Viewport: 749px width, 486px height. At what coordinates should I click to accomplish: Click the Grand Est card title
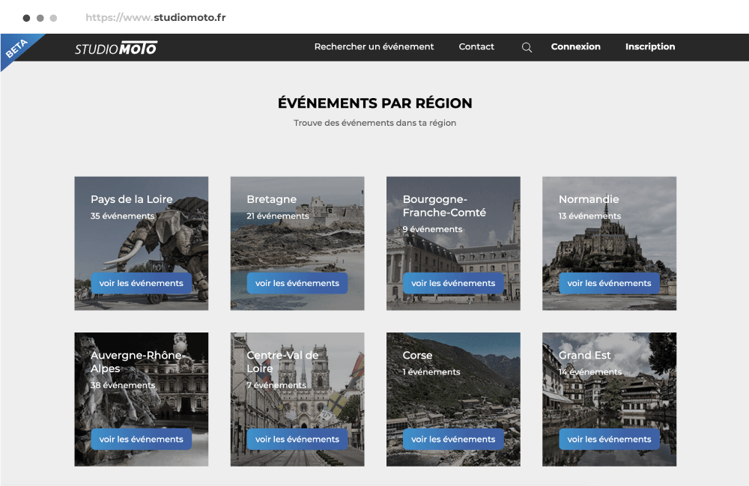click(x=584, y=355)
